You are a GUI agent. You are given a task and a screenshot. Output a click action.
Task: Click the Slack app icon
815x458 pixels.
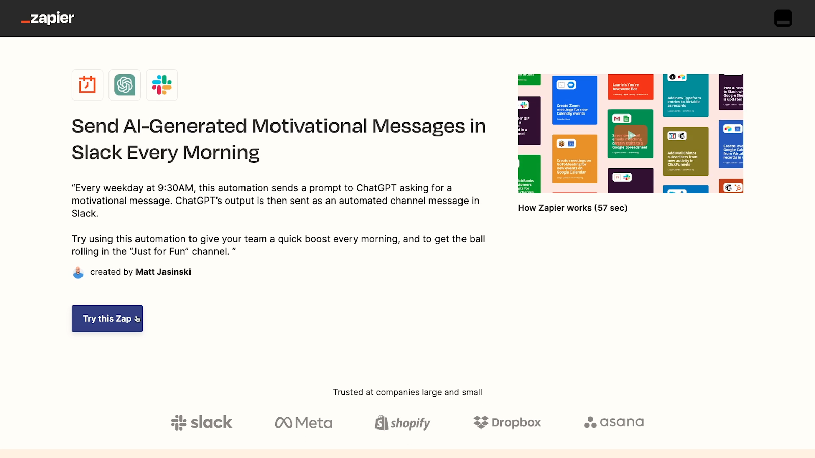pyautogui.click(x=162, y=85)
